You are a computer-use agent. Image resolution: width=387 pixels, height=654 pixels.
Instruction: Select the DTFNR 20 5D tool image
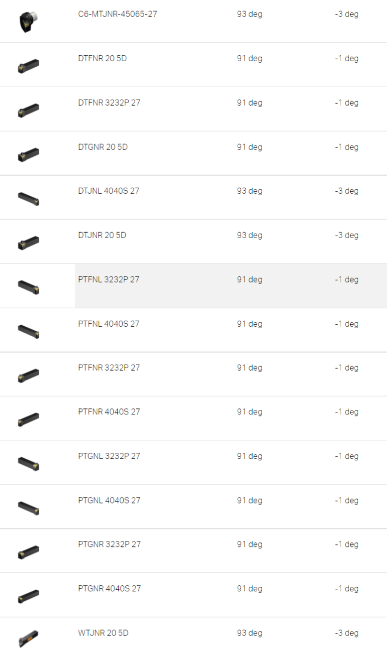[x=28, y=66]
